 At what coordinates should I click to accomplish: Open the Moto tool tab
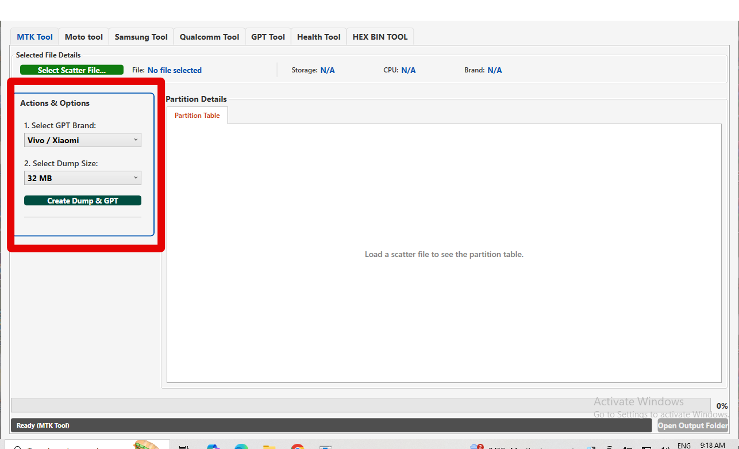(83, 37)
